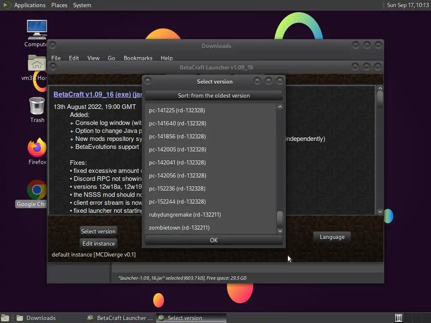This screenshot has width=431, height=323.
Task: Select version pc-142005 (rd-132328)
Action: coord(210,149)
